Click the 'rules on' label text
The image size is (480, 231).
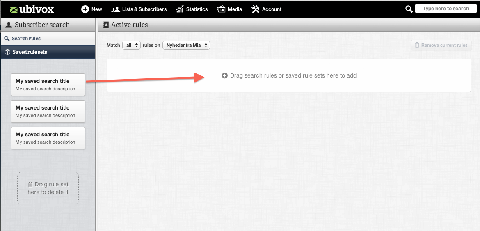point(151,45)
